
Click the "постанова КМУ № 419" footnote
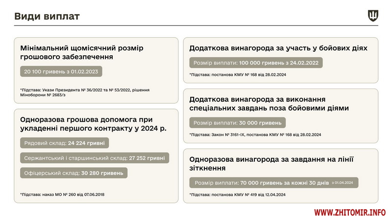pos(238,194)
